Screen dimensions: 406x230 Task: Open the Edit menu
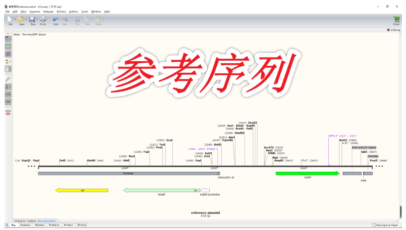click(x=15, y=11)
